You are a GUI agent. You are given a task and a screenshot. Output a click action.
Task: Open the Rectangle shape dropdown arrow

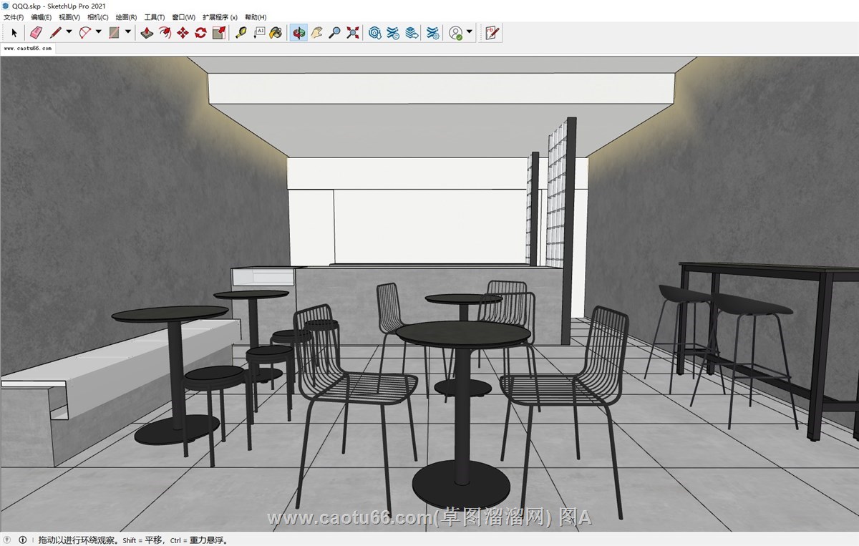[128, 32]
